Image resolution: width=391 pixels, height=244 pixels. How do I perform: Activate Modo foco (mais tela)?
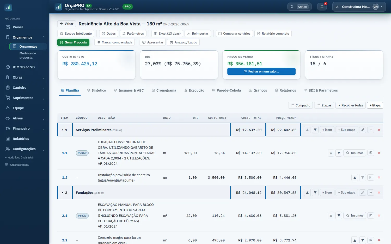(19, 157)
